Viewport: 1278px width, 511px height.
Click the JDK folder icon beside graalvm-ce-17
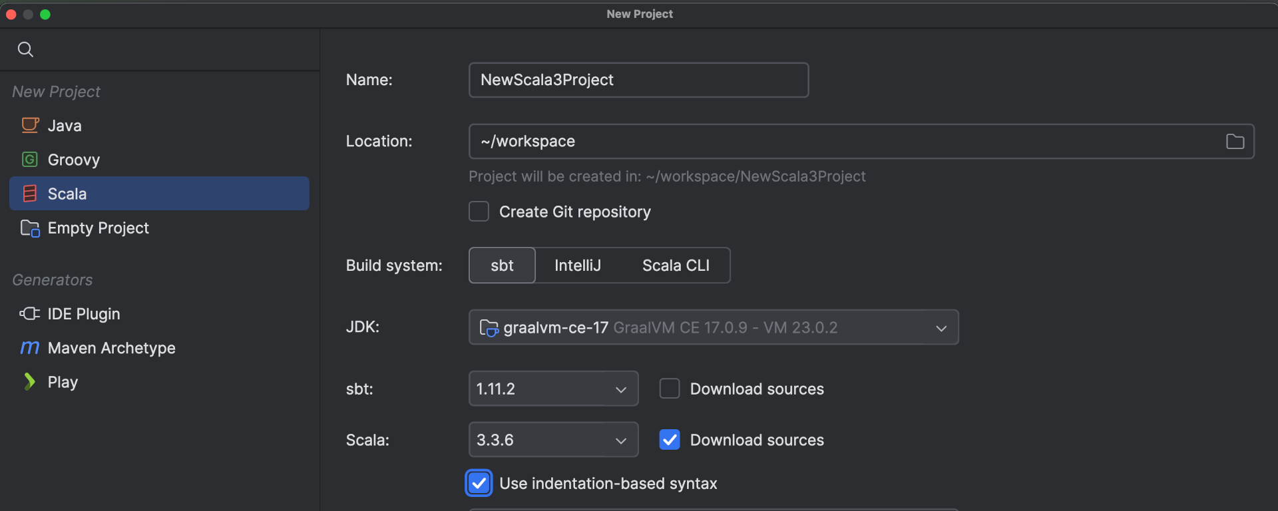[489, 327]
